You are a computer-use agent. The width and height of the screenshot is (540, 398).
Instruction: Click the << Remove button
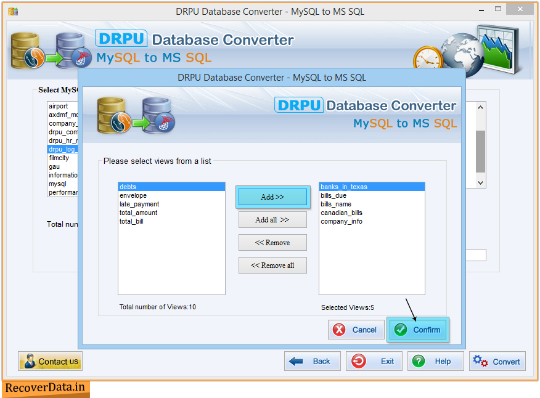click(272, 243)
